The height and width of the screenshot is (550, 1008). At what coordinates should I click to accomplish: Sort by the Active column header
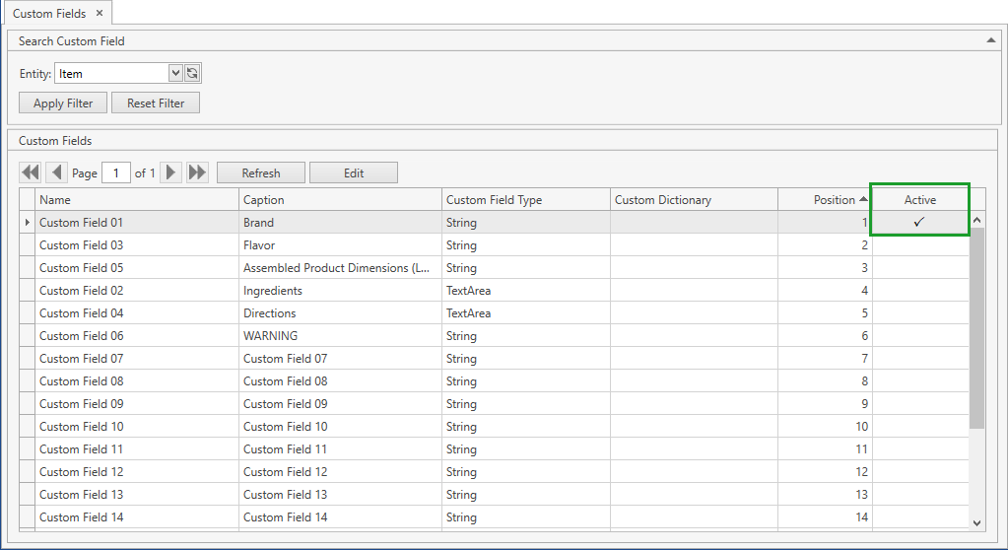[920, 199]
